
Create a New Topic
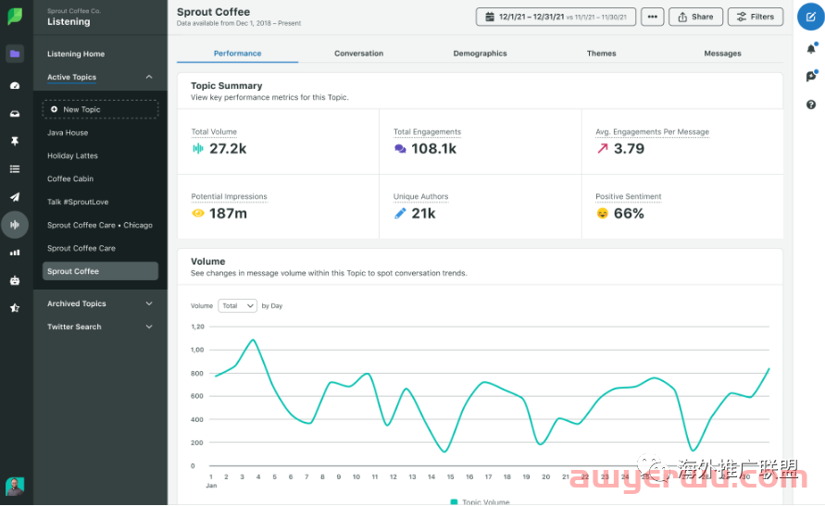[x=100, y=109]
